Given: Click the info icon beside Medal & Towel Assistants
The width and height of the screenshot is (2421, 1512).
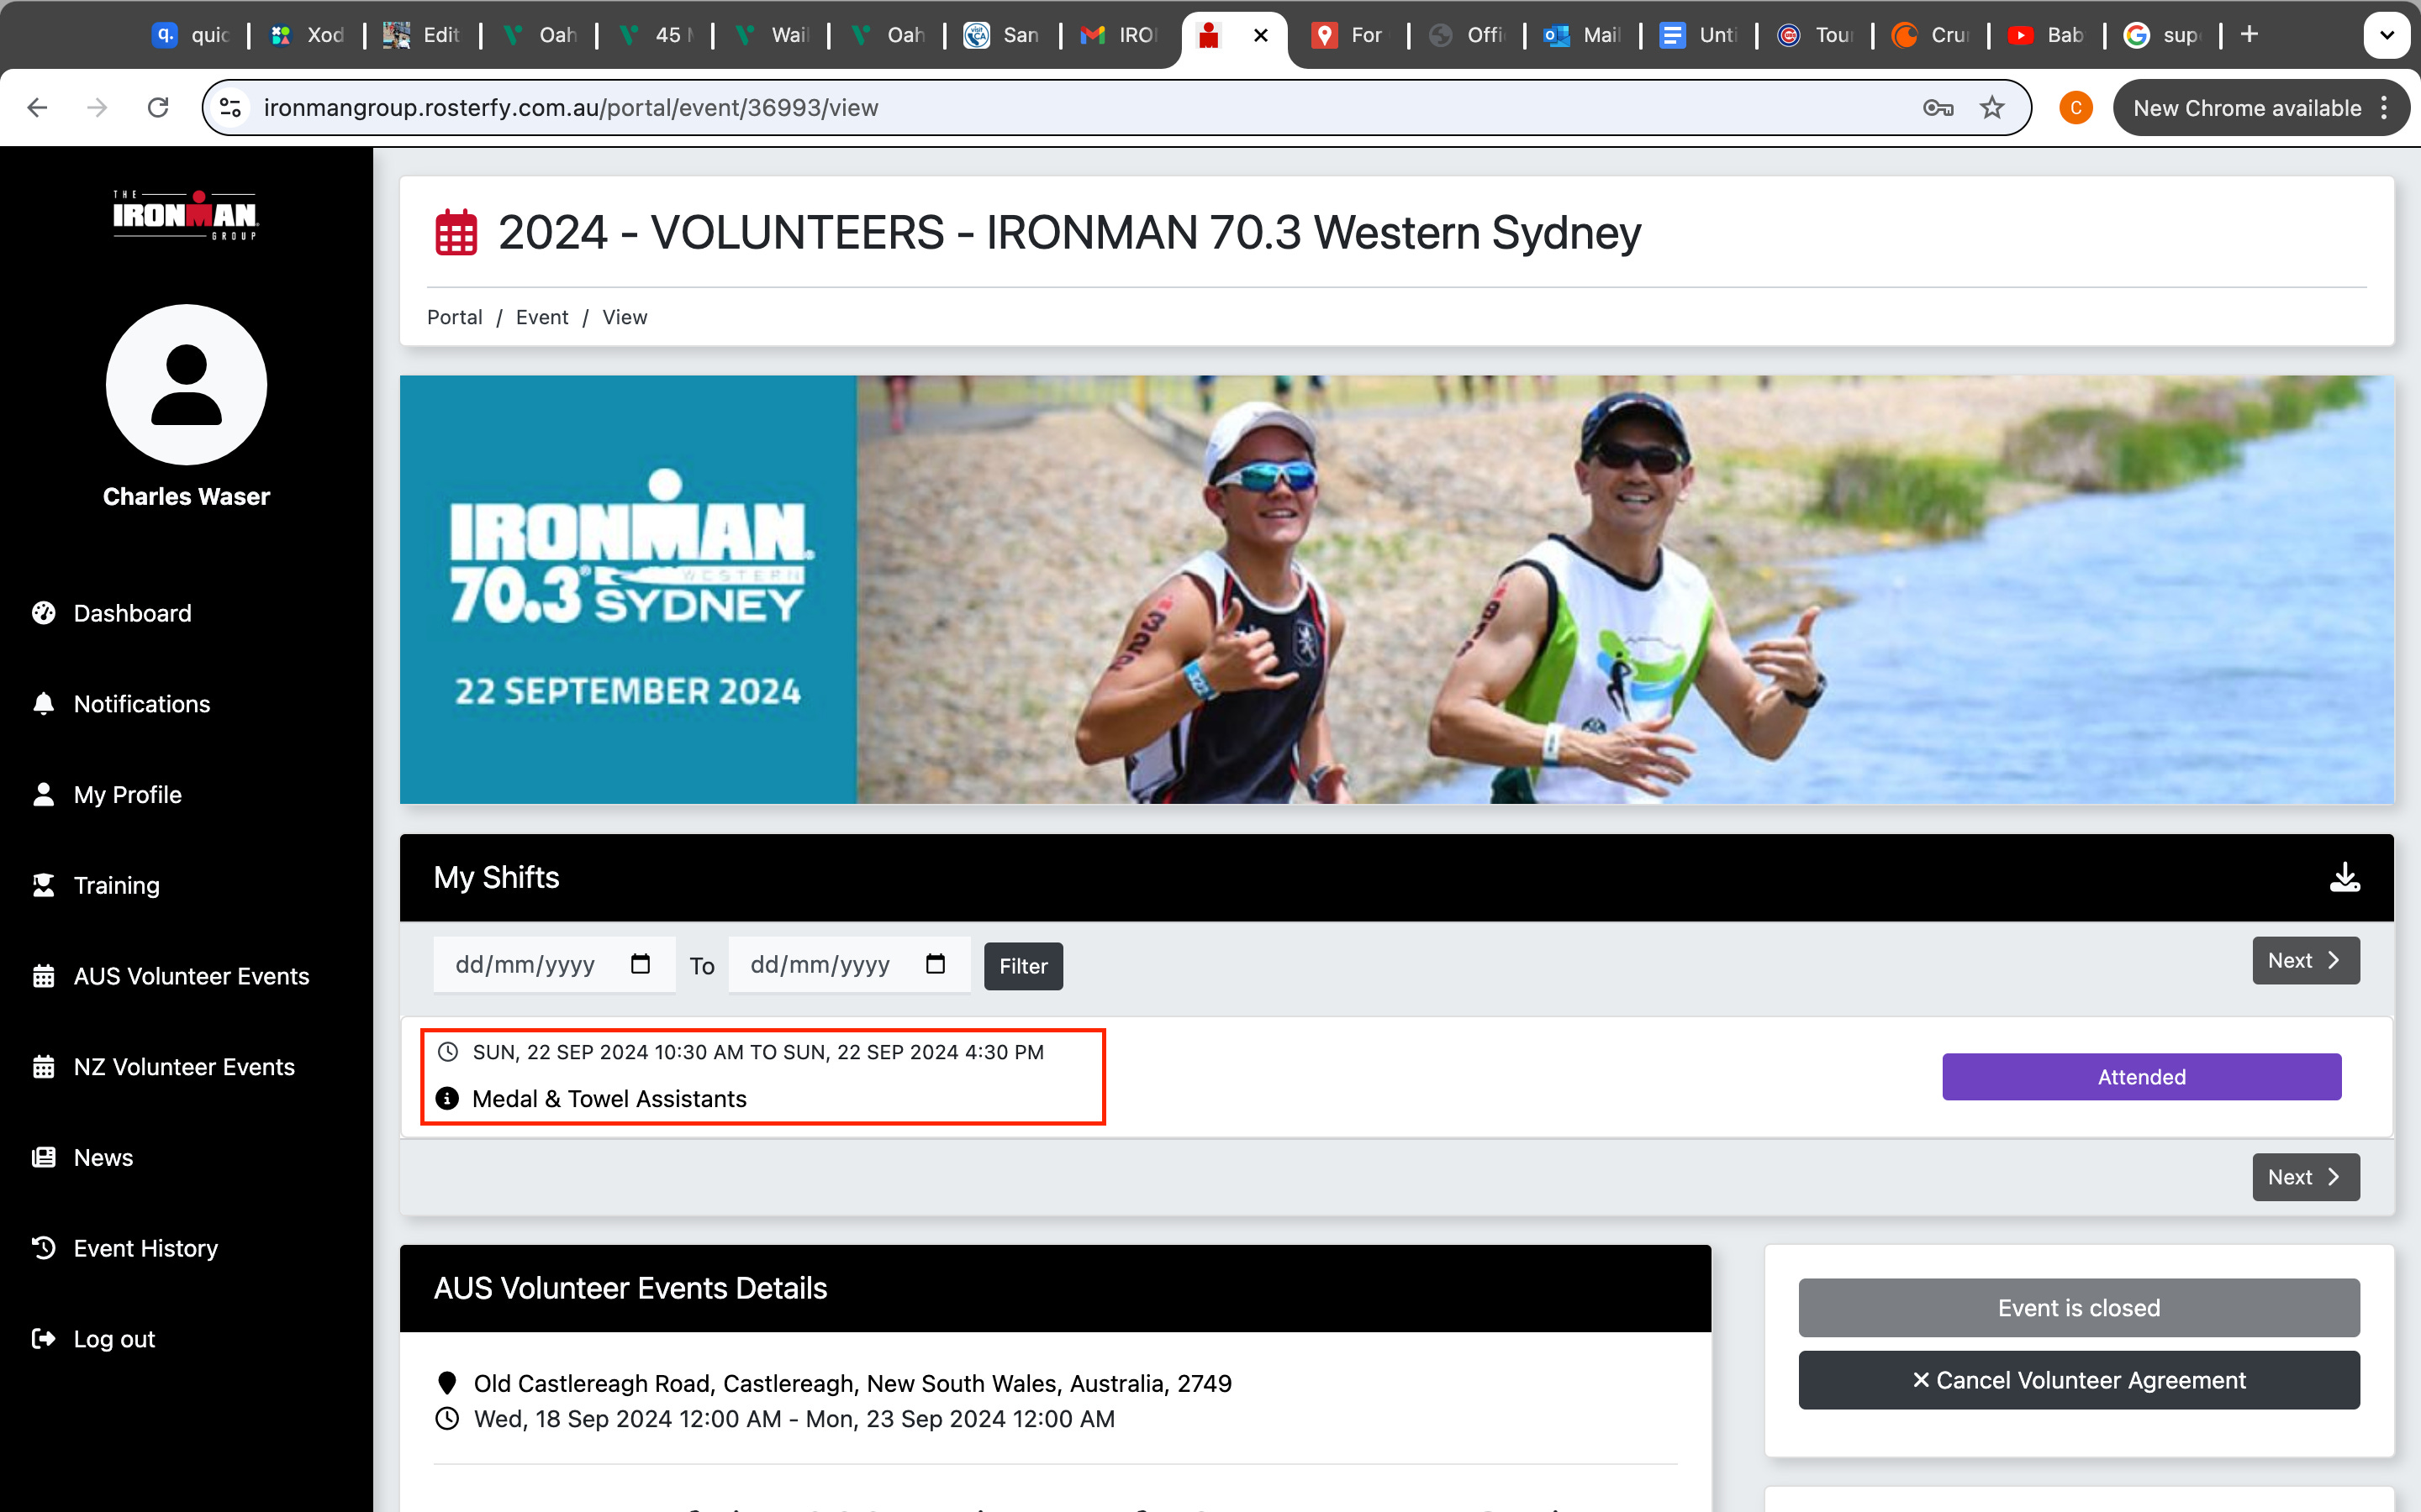Looking at the screenshot, I should (447, 1098).
